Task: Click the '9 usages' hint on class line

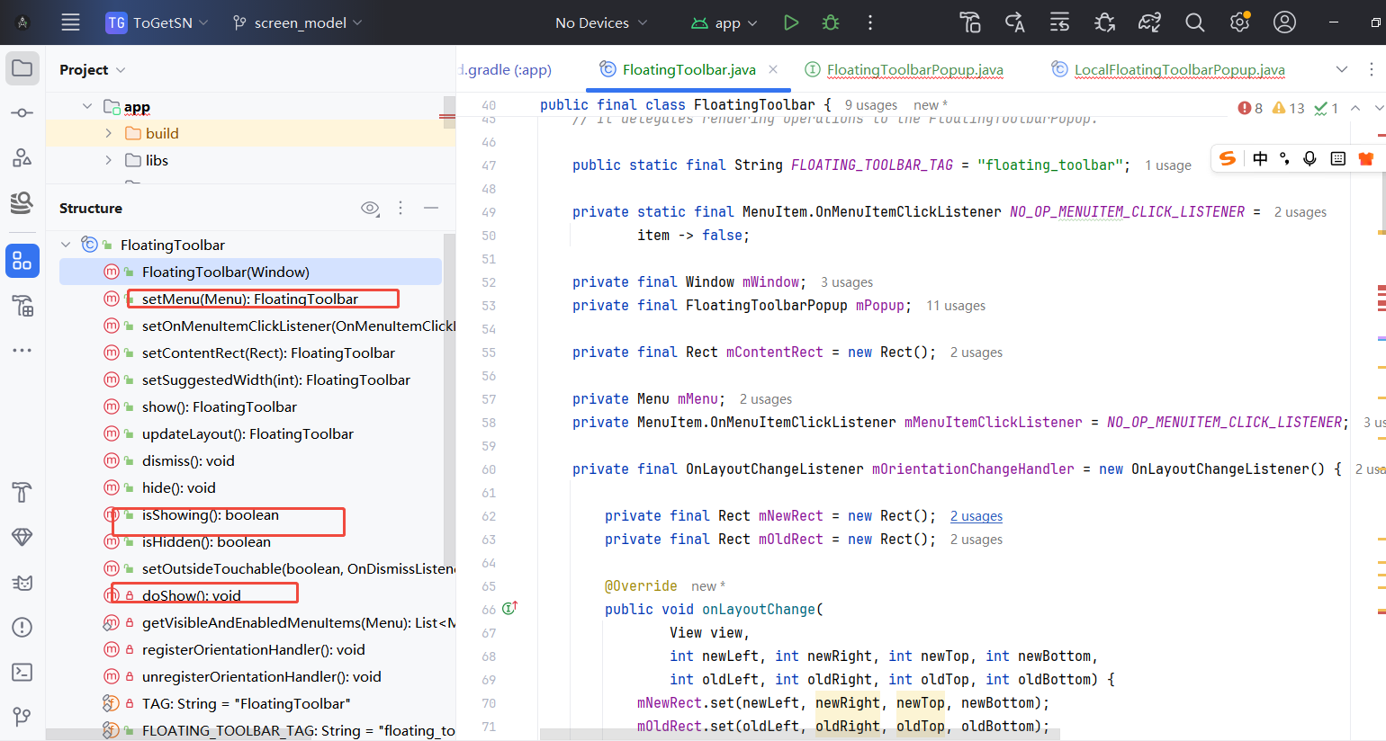Action: click(x=871, y=105)
